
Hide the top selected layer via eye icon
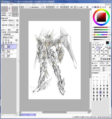pyautogui.click(x=3, y=46)
